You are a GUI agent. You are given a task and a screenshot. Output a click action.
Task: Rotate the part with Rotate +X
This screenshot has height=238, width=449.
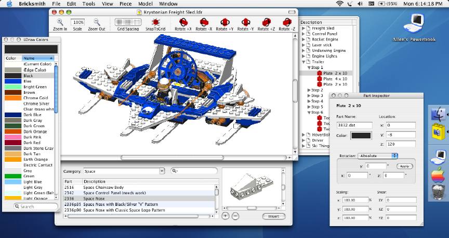click(182, 22)
